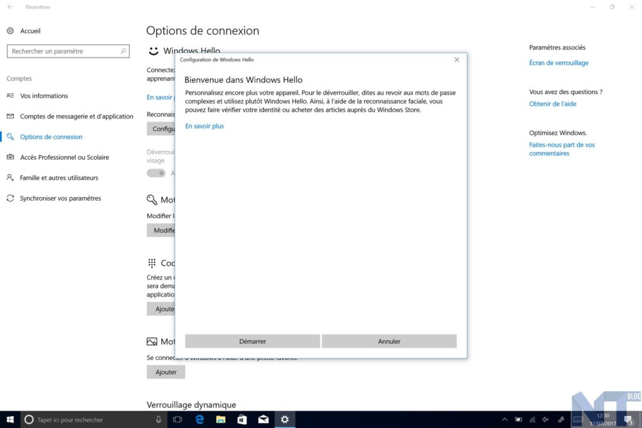
Task: Click the Cortana circle icon
Action: (29, 419)
